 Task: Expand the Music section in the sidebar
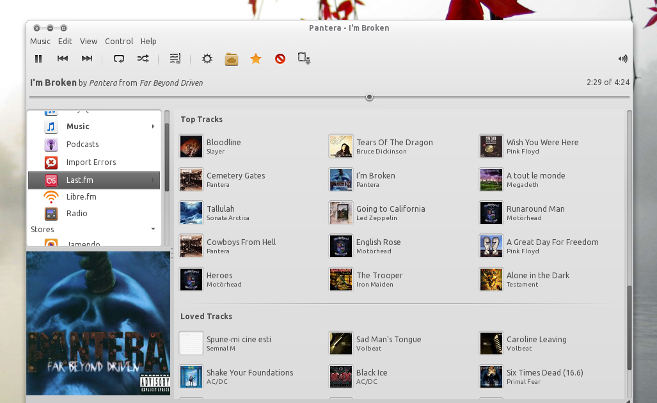coord(152,126)
